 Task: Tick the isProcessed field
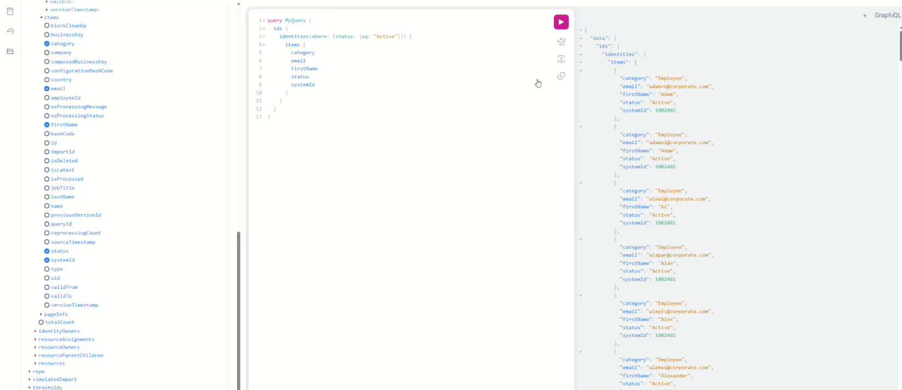point(47,179)
